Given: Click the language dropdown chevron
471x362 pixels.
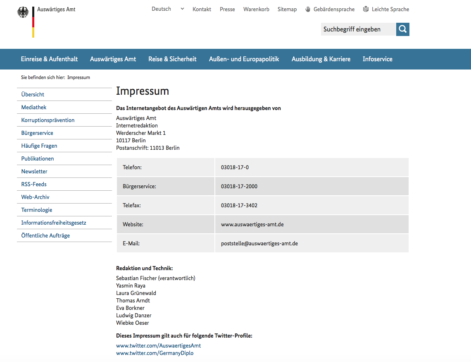Looking at the screenshot, I should click(x=182, y=9).
